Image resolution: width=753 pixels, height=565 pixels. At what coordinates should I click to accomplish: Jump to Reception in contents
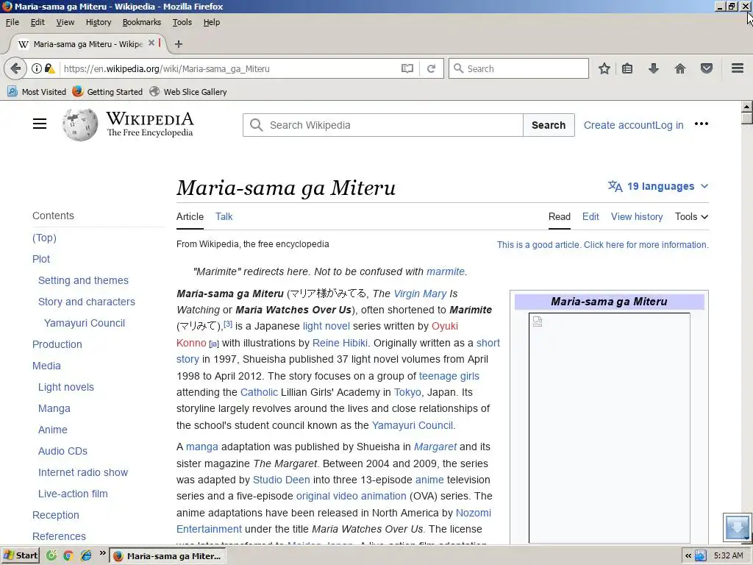click(x=56, y=515)
